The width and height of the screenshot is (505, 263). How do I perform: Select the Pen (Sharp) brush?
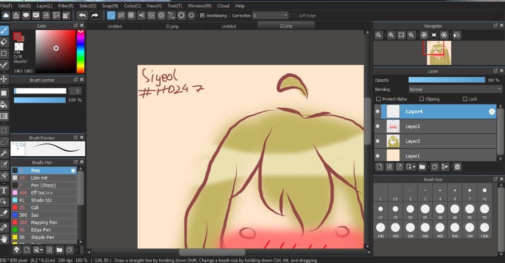(44, 185)
